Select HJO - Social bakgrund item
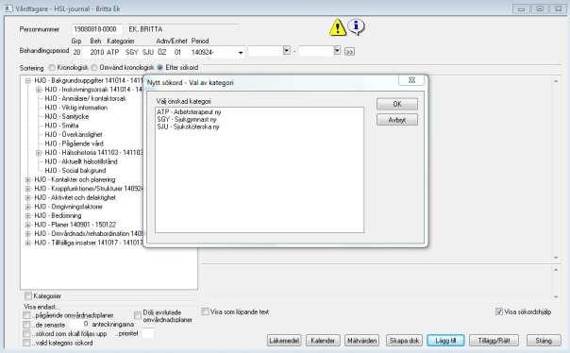 click(x=75, y=171)
